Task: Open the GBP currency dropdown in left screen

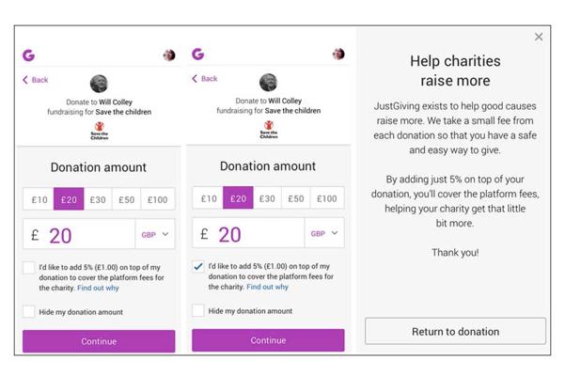Action: tap(155, 235)
